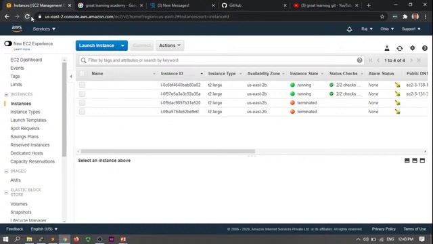Switch to great learning academy tab

[x=110, y=5]
